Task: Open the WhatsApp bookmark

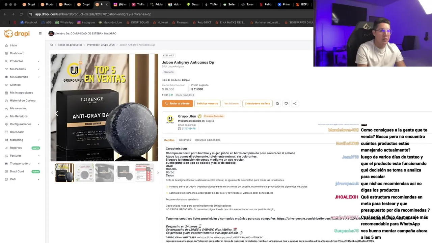Action: coord(64,23)
